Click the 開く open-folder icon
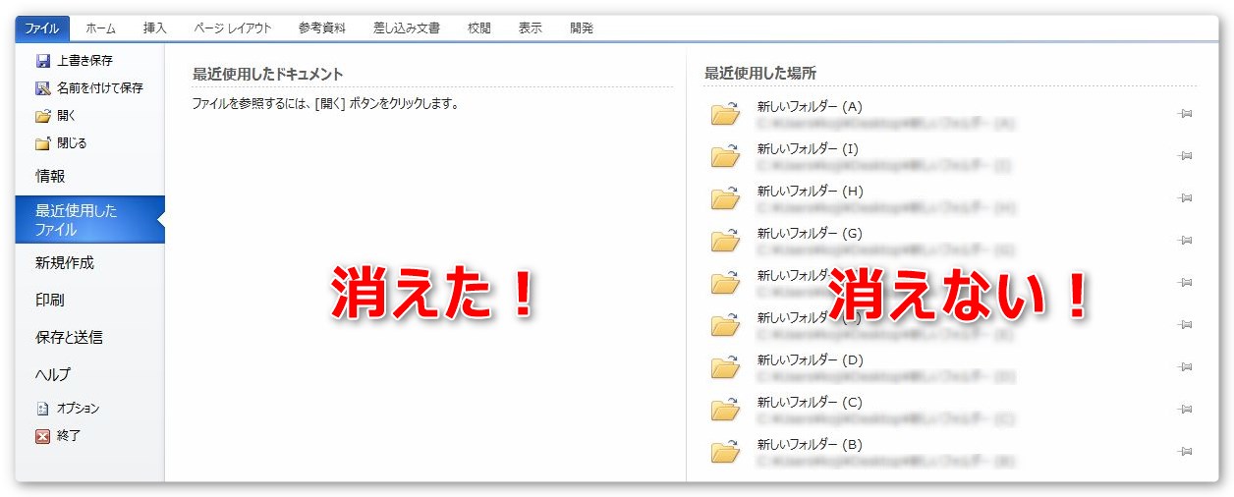The width and height of the screenshot is (1234, 497). (x=43, y=116)
